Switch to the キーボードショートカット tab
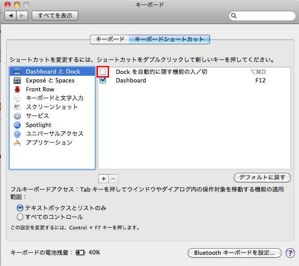Image resolution: width=299 pixels, height=266 pixels. click(169, 39)
